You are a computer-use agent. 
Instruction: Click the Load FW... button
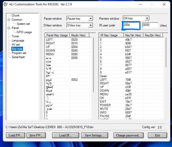pos(15,135)
